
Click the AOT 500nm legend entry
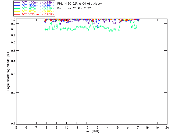coord(34,5)
